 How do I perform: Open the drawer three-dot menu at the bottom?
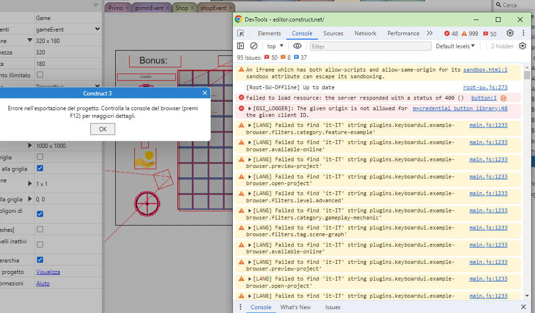tap(240, 307)
